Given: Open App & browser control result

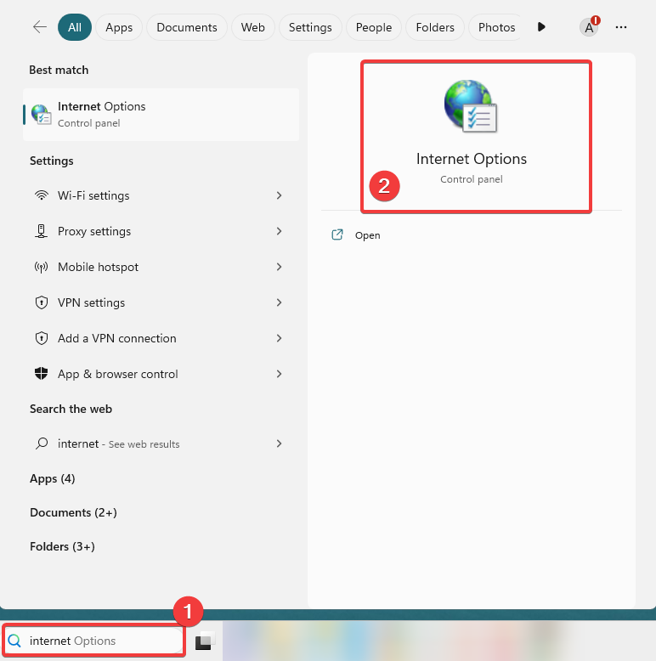Looking at the screenshot, I should point(161,374).
